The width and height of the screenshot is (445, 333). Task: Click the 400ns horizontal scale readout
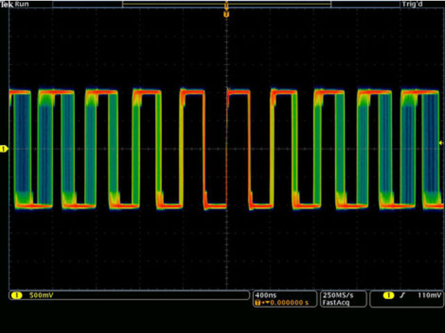[267, 295]
